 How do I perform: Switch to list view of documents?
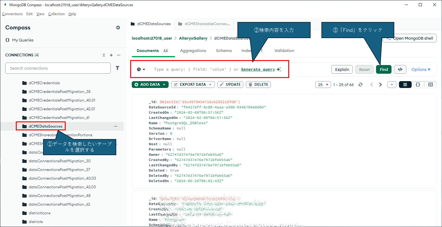click(405, 85)
